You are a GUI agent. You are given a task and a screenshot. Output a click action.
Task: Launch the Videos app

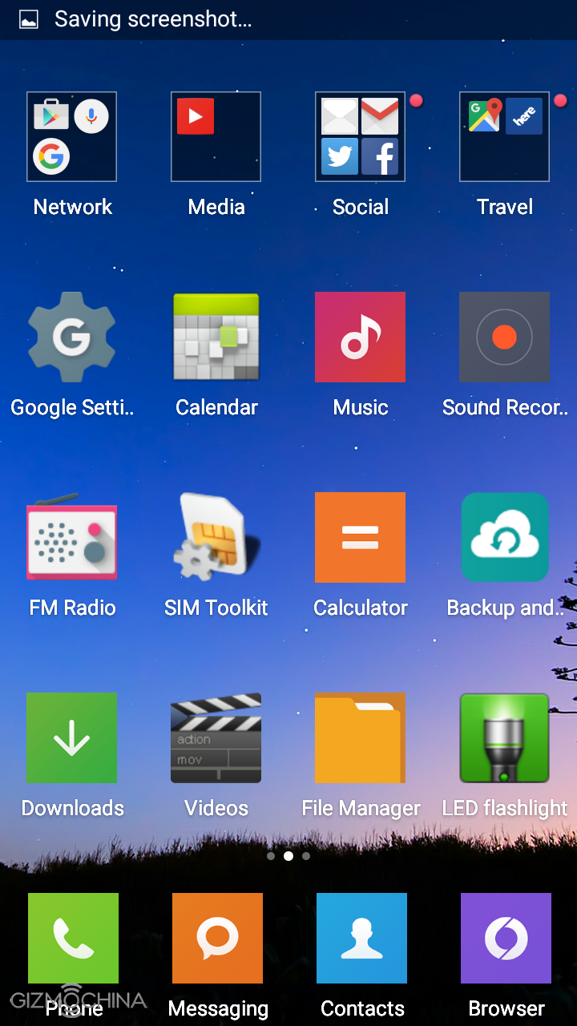pyautogui.click(x=216, y=737)
